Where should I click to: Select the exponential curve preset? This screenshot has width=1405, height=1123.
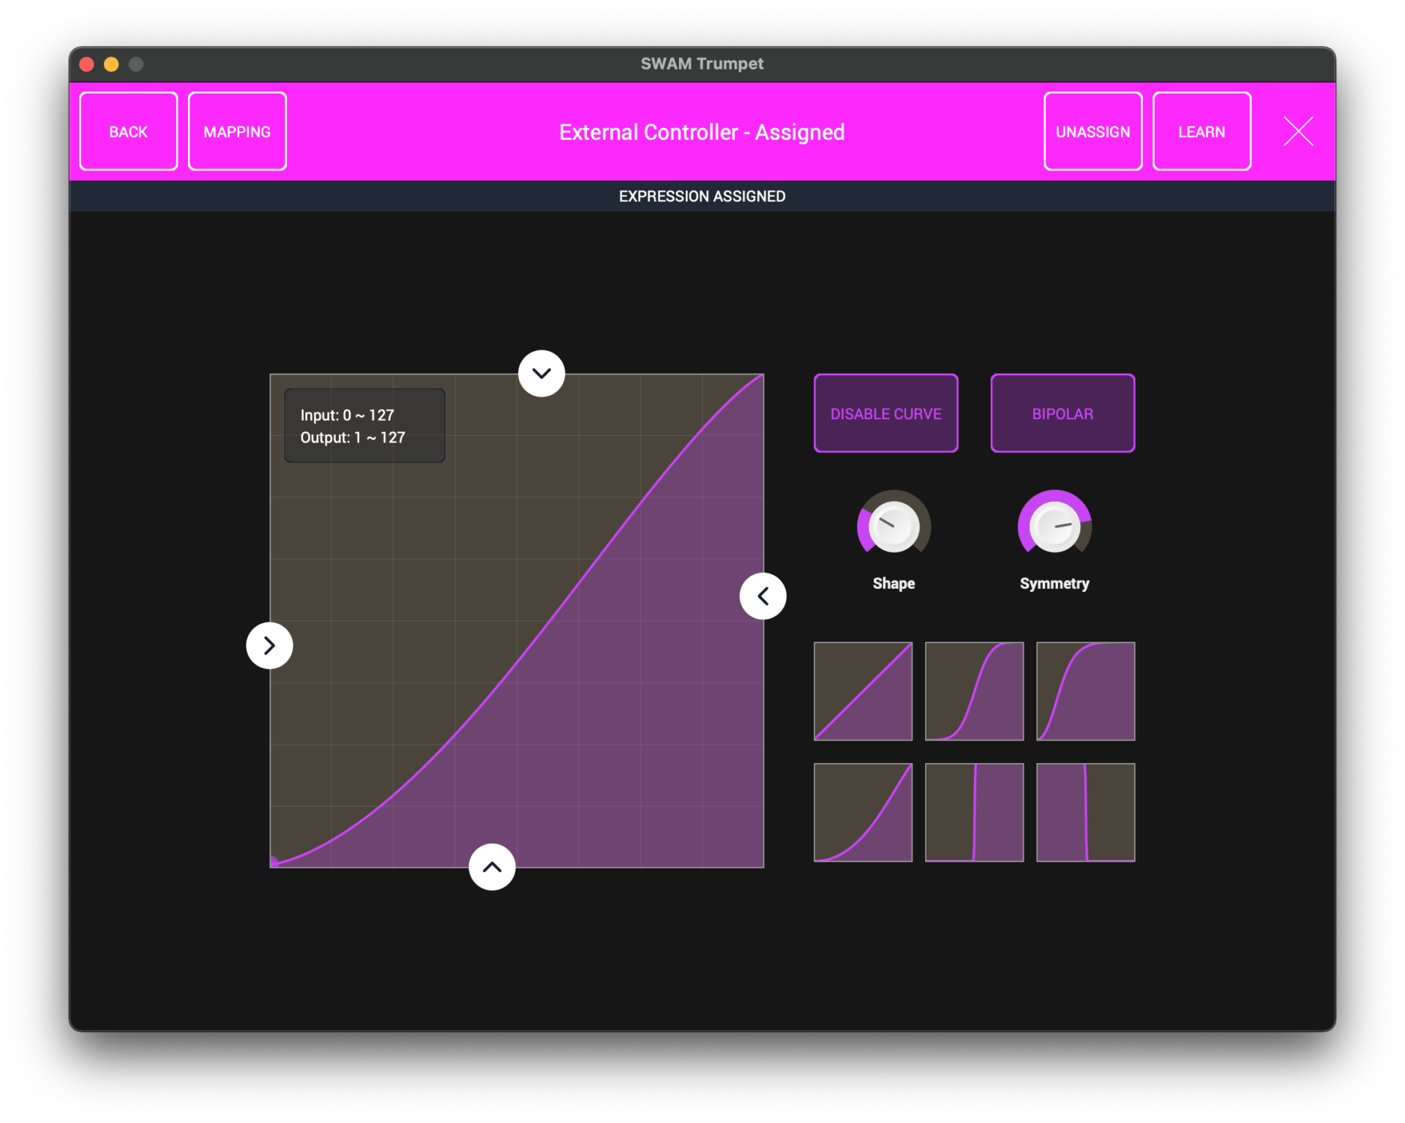(862, 812)
